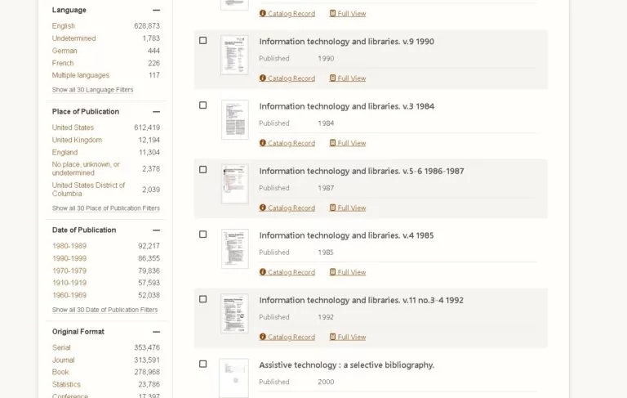
Task: Select the checkbox for v.5-6 1986-1987
Action: (x=203, y=170)
